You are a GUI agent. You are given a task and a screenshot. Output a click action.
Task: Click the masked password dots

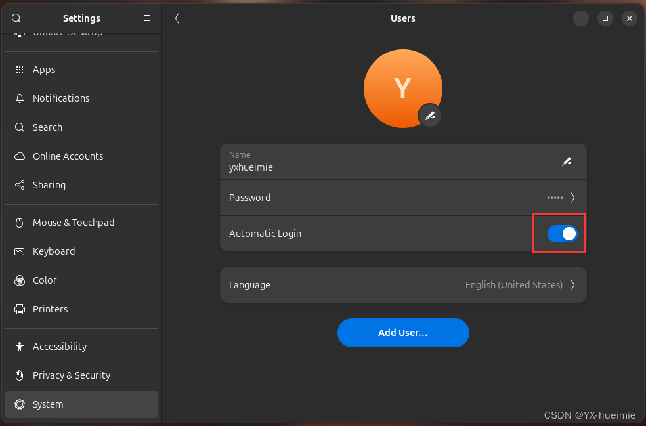(x=555, y=198)
